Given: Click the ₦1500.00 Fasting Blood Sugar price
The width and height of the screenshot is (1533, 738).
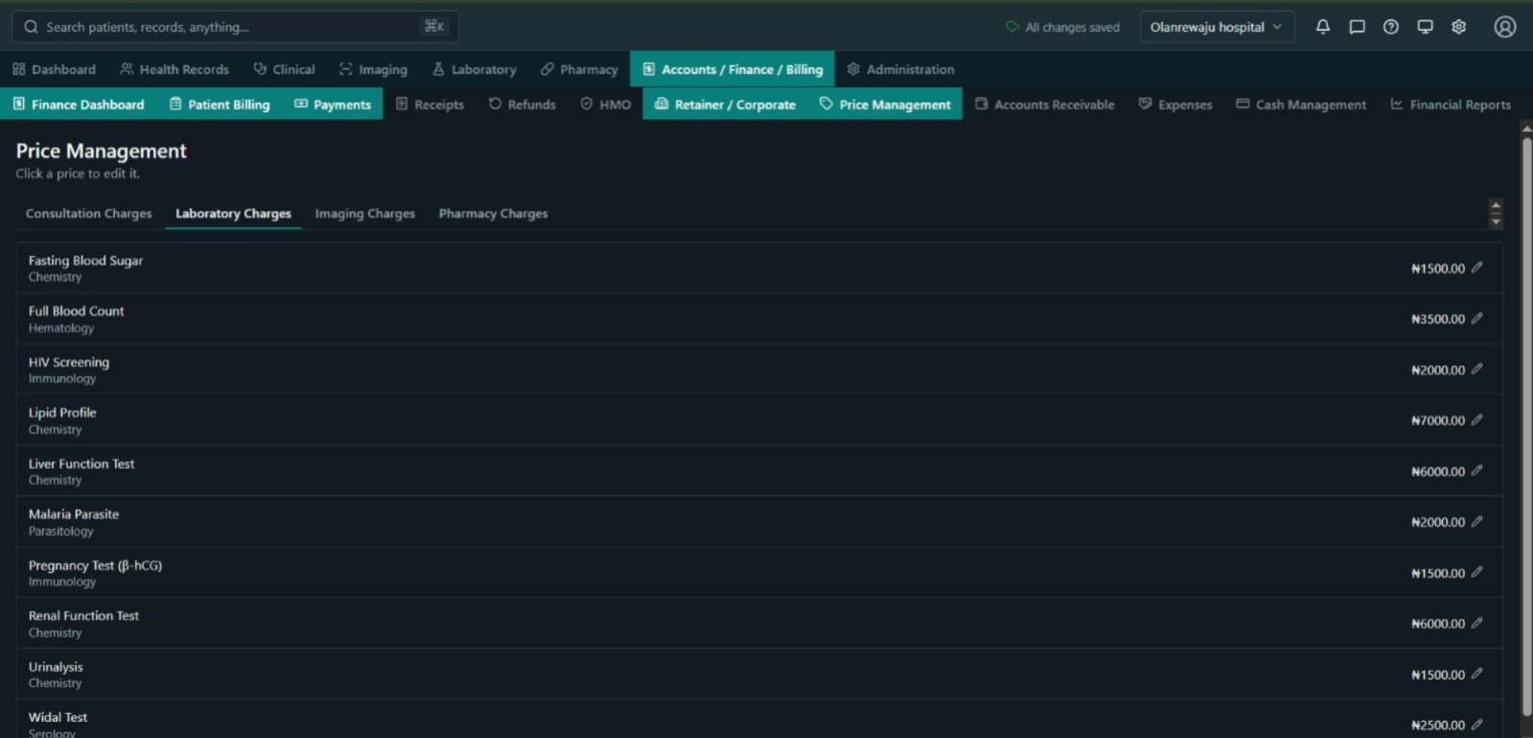Looking at the screenshot, I should click(x=1438, y=268).
